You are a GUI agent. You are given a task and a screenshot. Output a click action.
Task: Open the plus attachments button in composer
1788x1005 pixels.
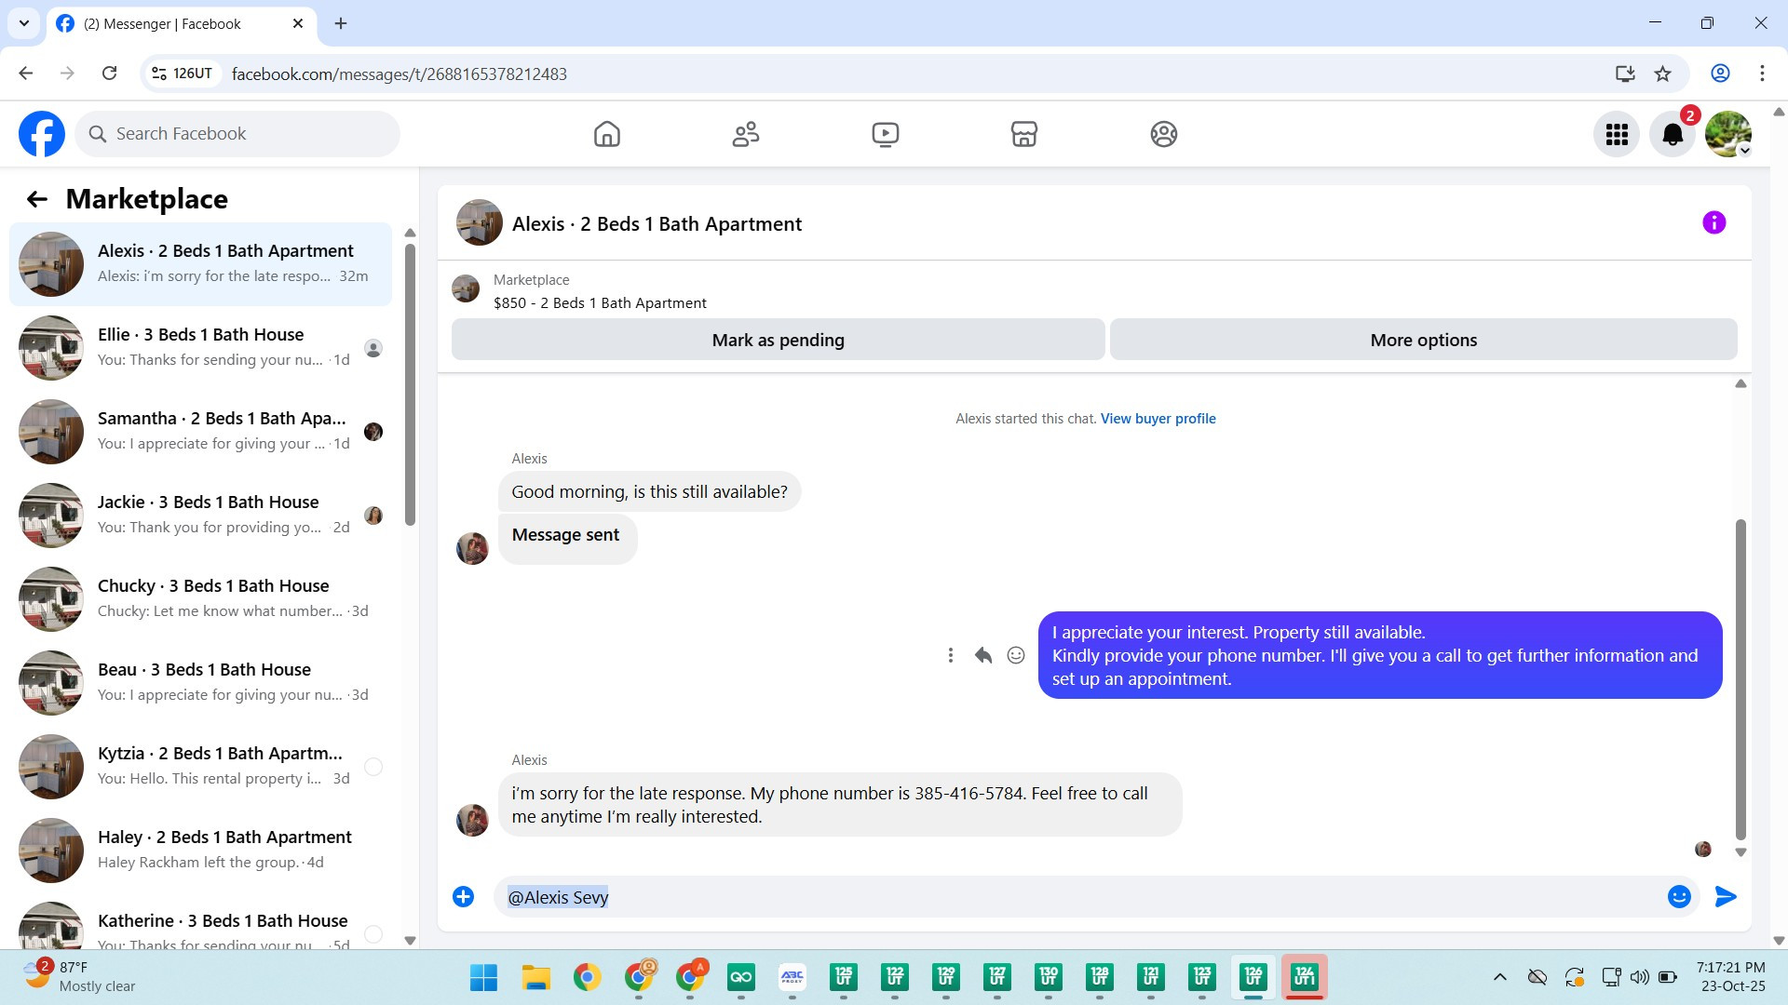coord(463,896)
